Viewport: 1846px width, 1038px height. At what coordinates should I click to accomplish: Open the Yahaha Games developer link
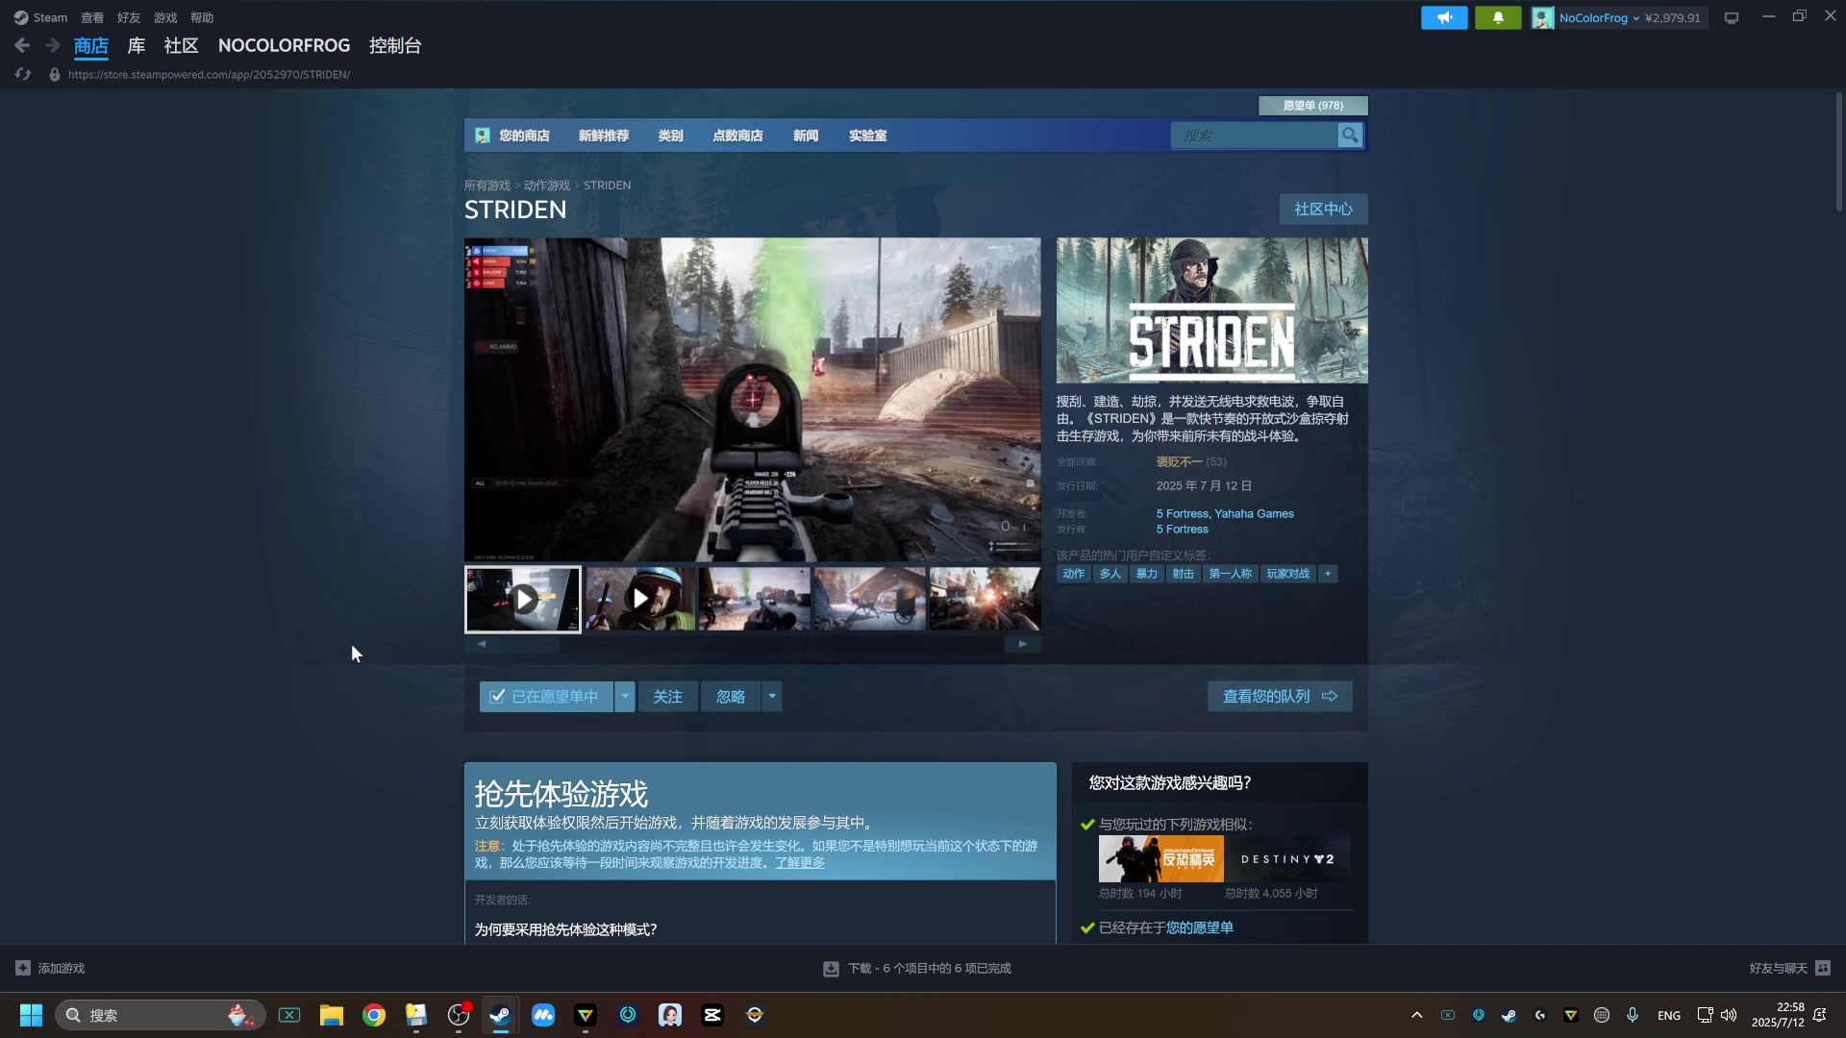1254,514
